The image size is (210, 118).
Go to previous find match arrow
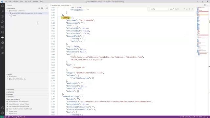[x=184, y=9]
